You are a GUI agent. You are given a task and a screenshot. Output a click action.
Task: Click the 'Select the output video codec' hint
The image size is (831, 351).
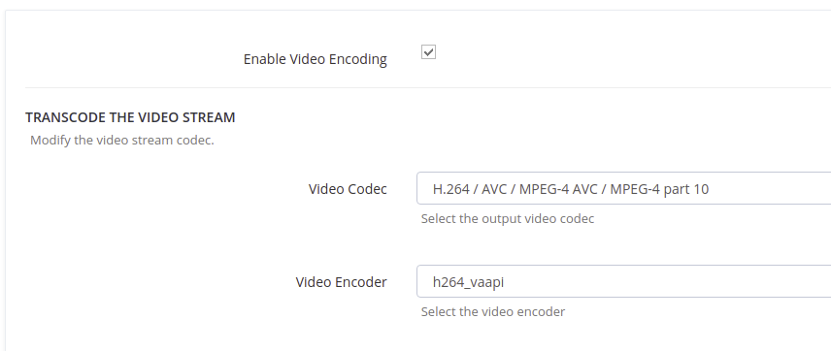pyautogui.click(x=508, y=218)
